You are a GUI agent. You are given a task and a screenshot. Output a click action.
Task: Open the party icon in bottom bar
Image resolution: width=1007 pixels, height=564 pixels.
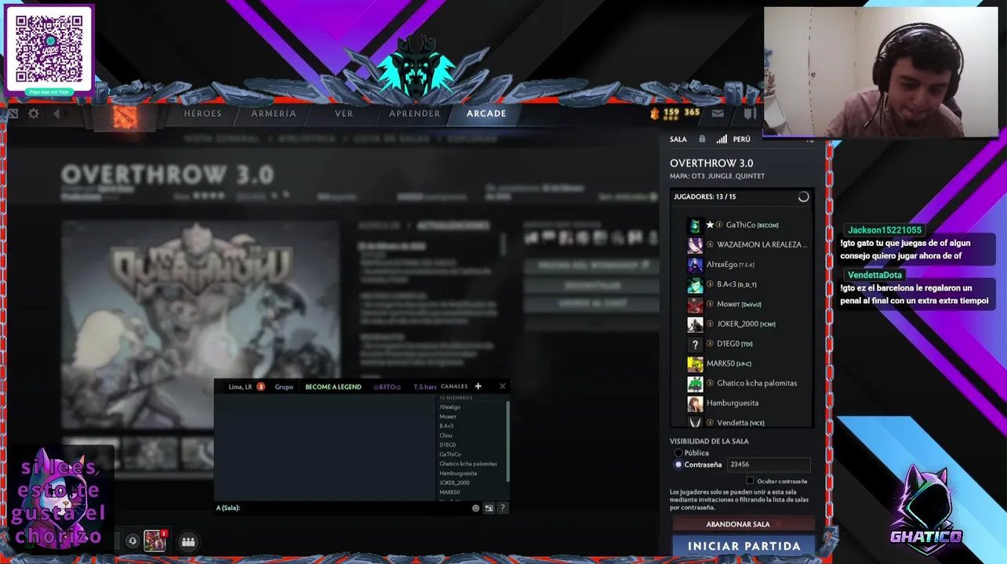(188, 541)
